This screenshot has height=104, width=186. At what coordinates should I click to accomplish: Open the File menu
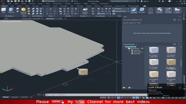pos(3,3)
